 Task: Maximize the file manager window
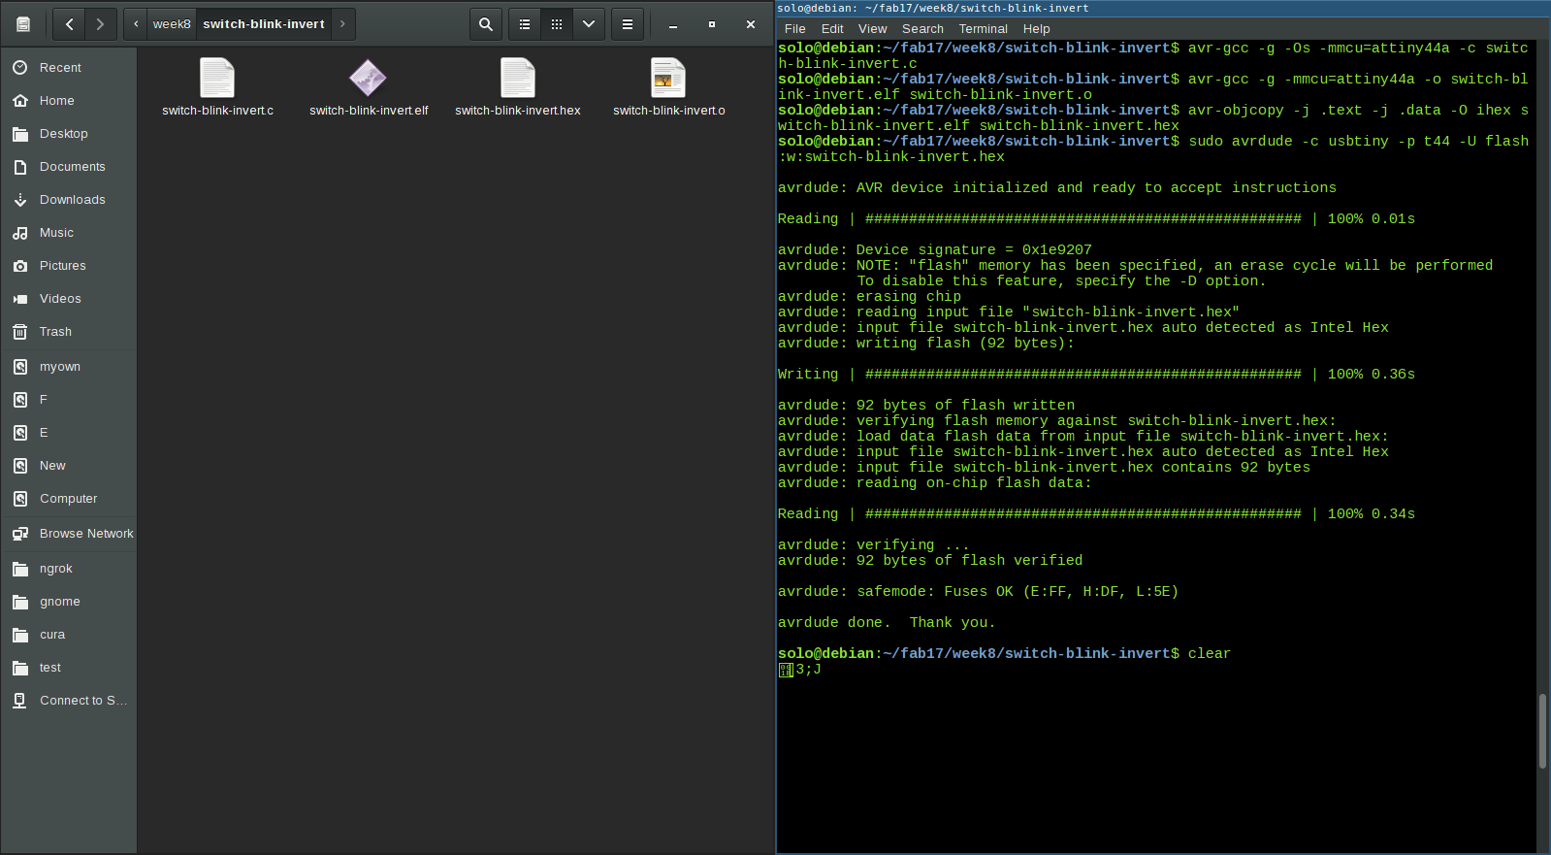(711, 24)
